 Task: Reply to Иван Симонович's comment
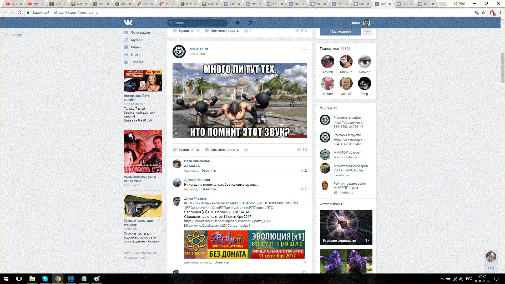point(209,171)
